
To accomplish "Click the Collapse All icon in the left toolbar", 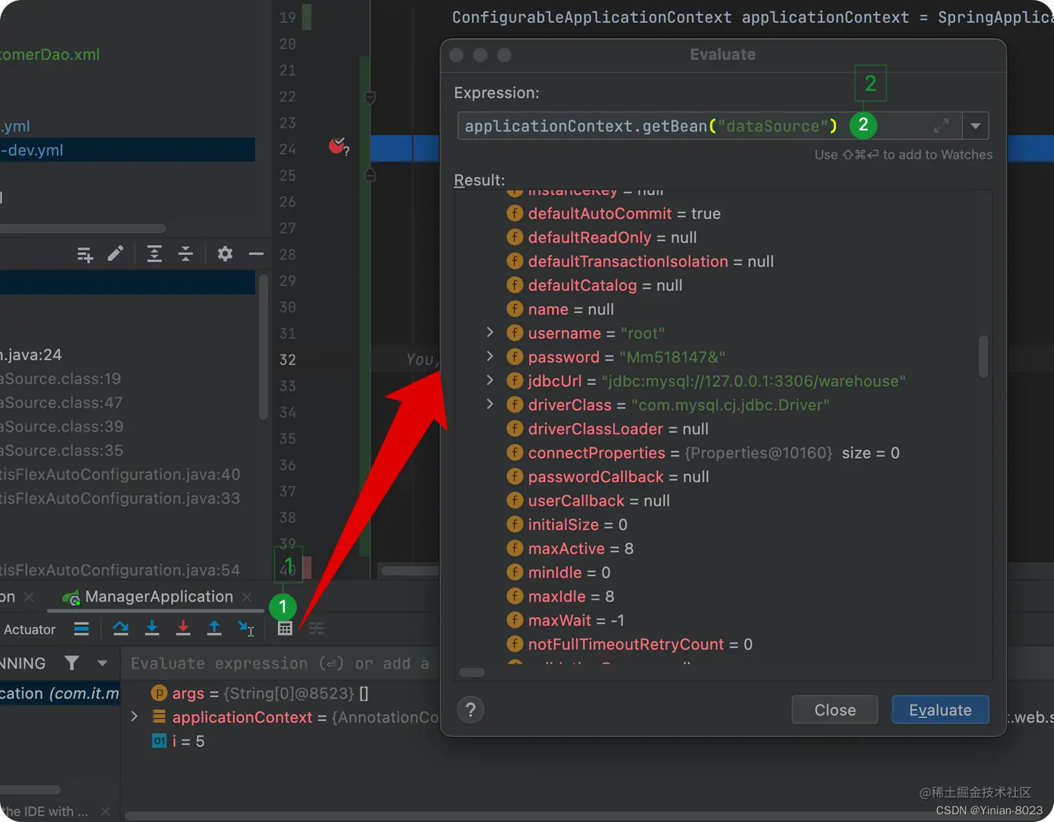I will point(185,254).
